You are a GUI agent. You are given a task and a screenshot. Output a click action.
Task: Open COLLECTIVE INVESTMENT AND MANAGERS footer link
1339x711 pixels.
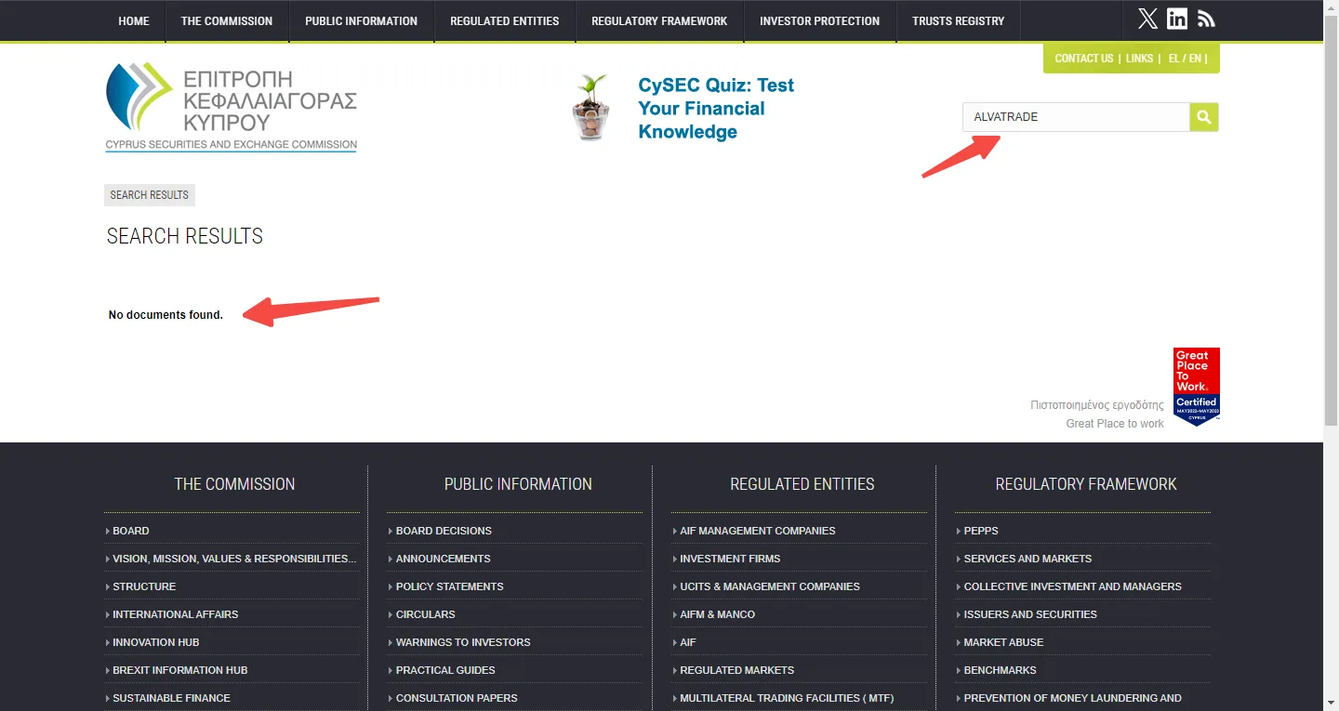tap(1072, 586)
